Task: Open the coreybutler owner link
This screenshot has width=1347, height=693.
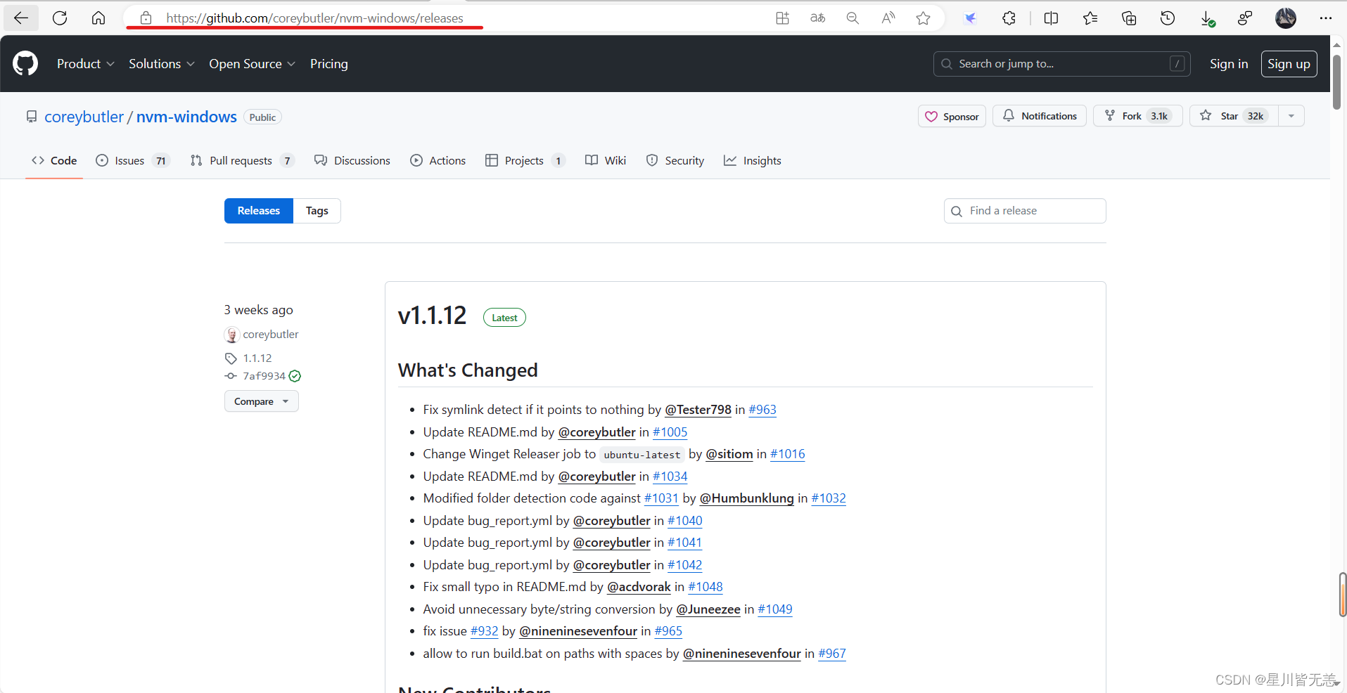Action: coord(84,117)
